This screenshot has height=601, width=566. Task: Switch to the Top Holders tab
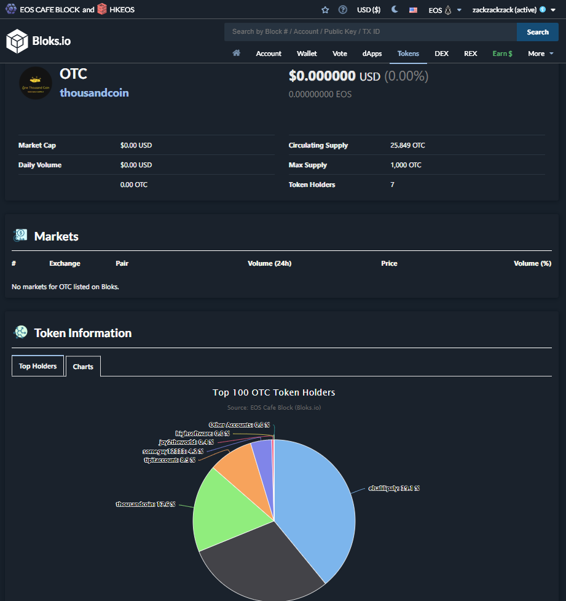(x=38, y=366)
